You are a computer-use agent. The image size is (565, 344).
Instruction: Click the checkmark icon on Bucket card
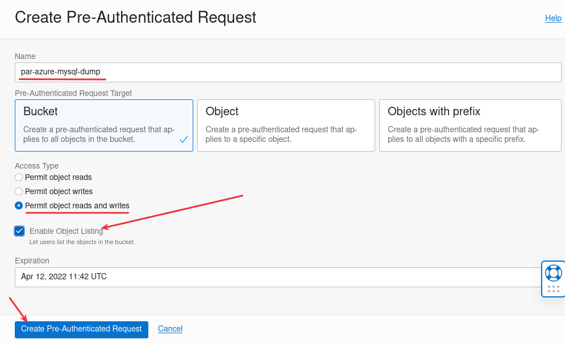pyautogui.click(x=184, y=139)
